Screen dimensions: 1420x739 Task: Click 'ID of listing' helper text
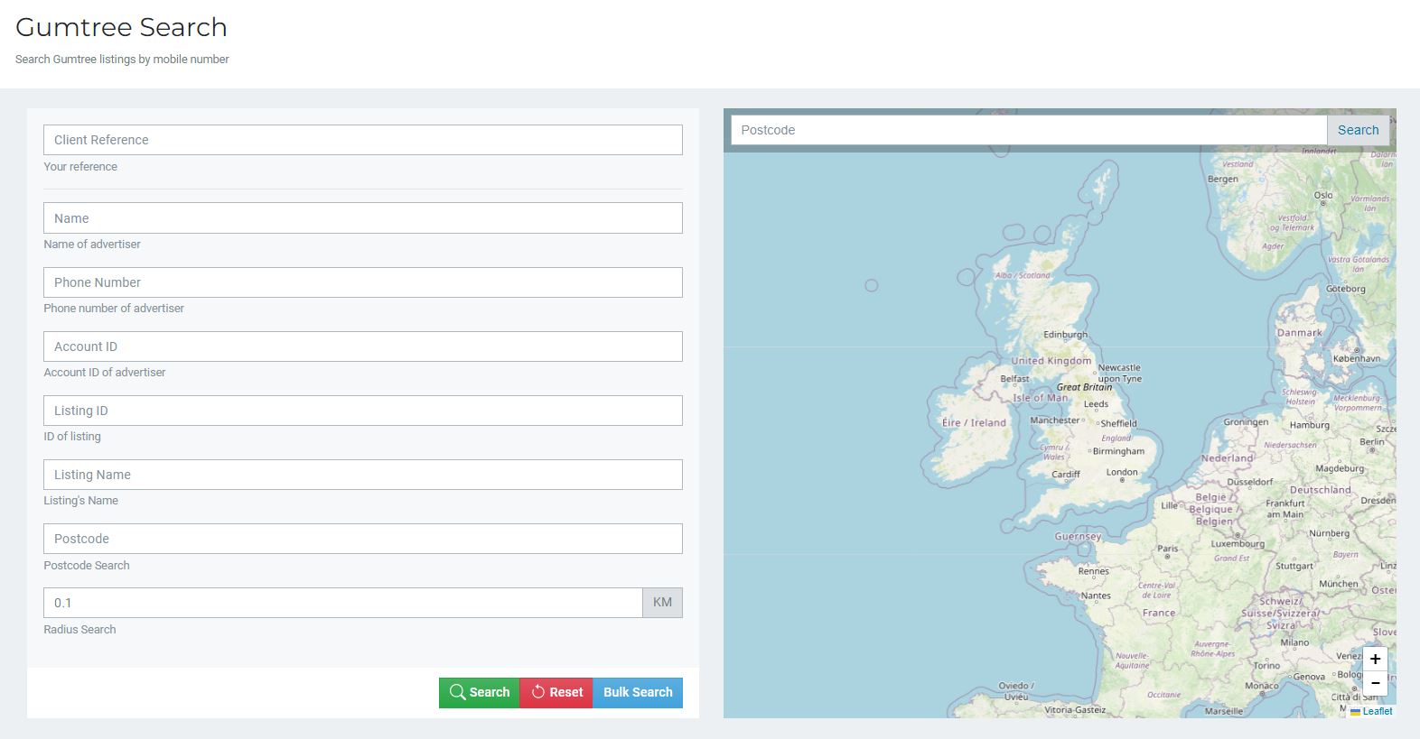point(72,437)
